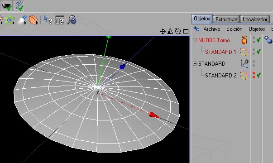Toggle red visibility dots of STANDARD.2
Image resolution: width=273 pixels, height=163 pixels.
point(254,75)
